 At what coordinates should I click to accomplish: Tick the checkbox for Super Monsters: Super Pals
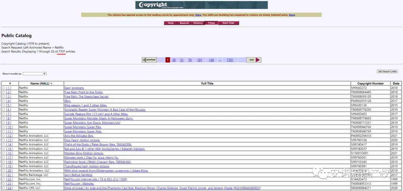(x=3, y=127)
